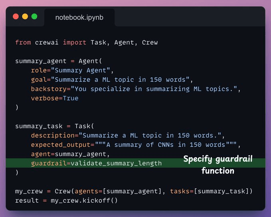The width and height of the screenshot is (271, 217).
Task: Click the description= code line
Action: tap(128, 136)
